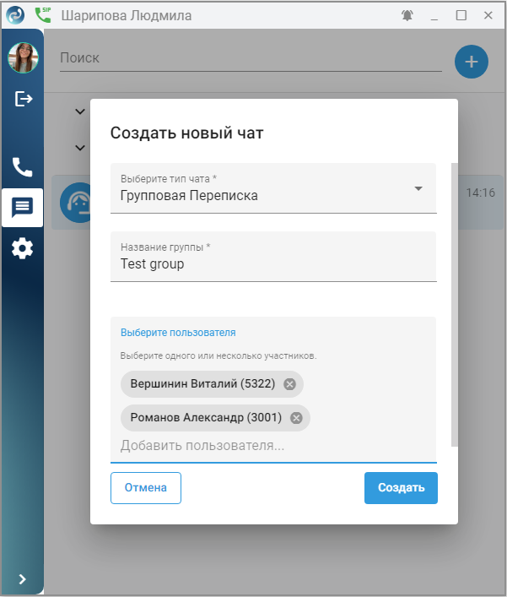
Task: Open the phone calls section in sidebar
Action: pyautogui.click(x=22, y=166)
